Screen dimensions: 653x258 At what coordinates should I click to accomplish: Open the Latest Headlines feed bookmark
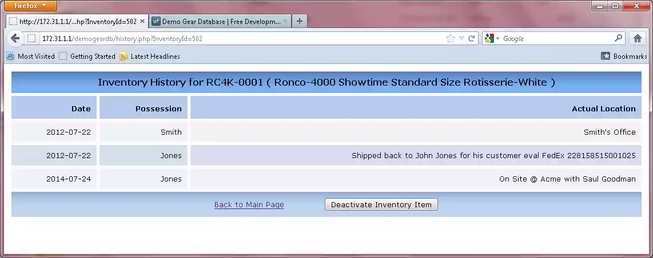click(x=150, y=56)
